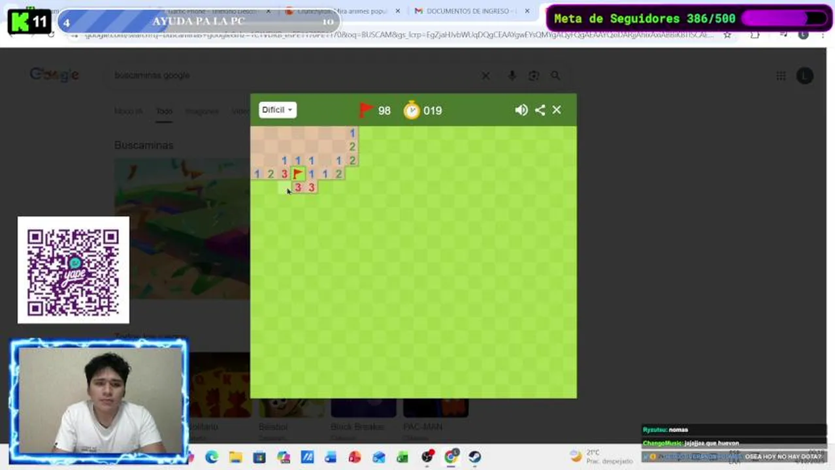Close the DOCUMENTOS DE INGRESO tab

(527, 11)
